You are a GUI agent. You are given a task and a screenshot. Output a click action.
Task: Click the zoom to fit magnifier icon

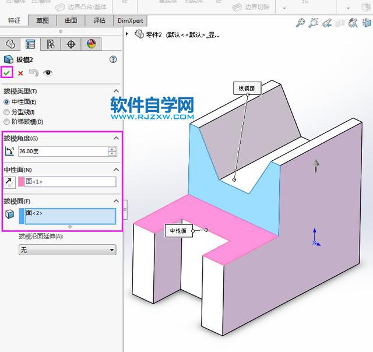click(x=300, y=23)
